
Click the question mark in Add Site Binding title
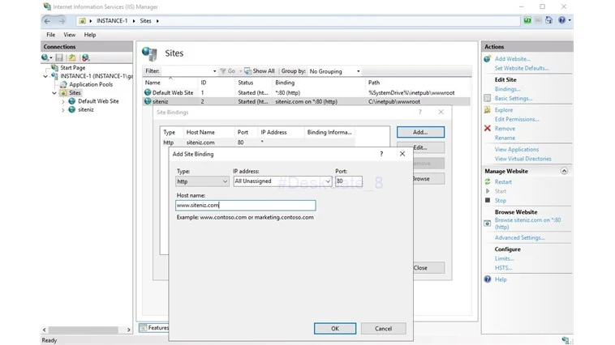point(381,154)
